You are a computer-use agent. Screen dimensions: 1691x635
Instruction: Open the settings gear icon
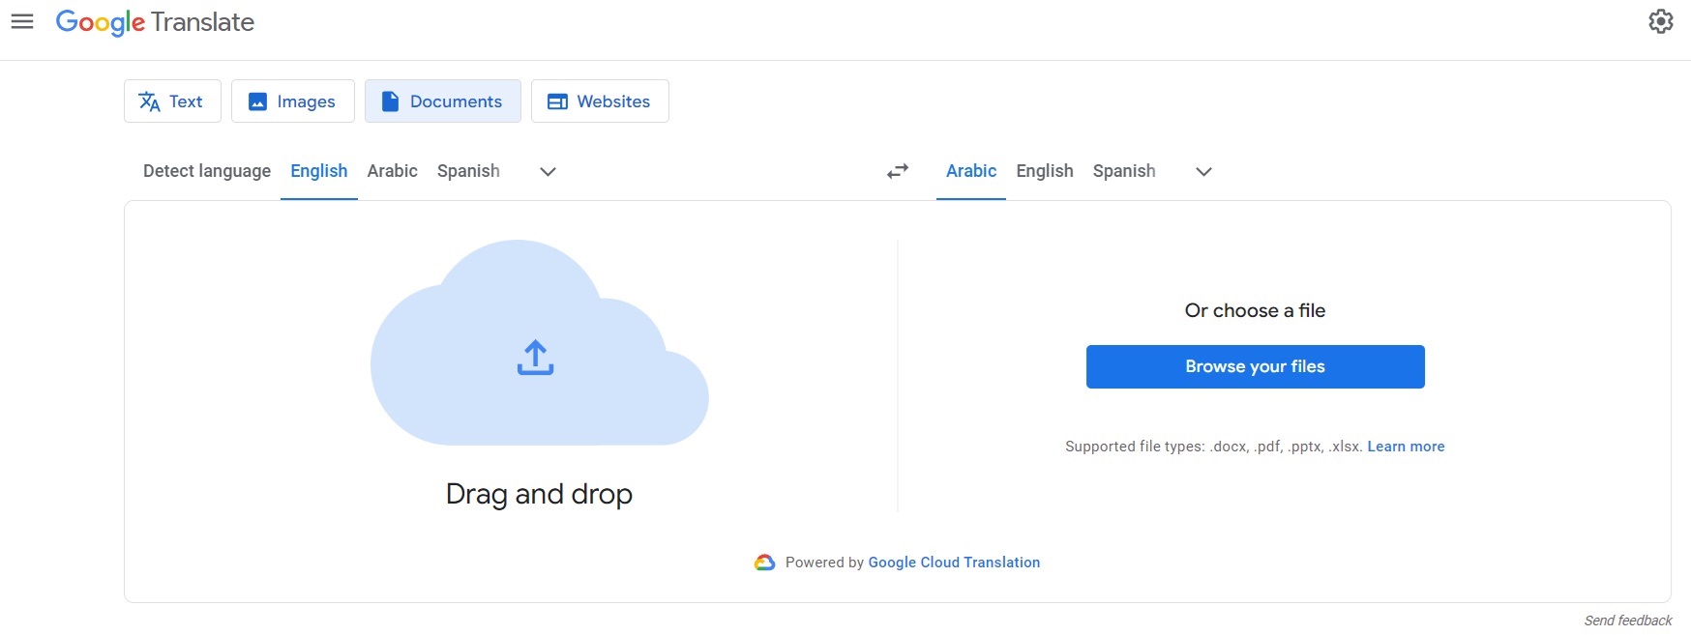tap(1660, 21)
